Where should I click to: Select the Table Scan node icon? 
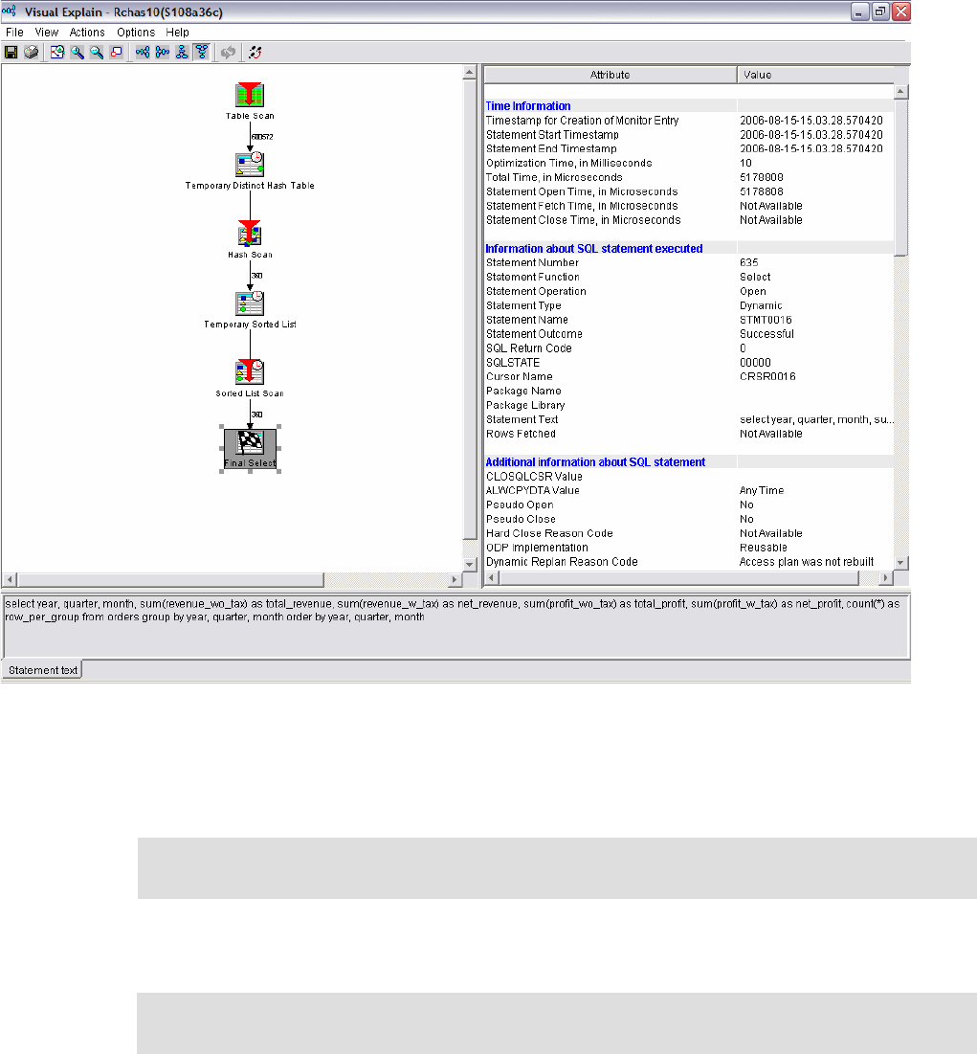pos(249,95)
